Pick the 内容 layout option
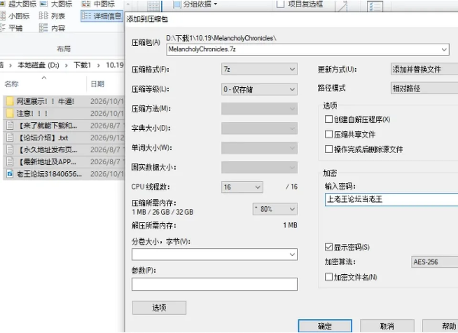Image resolution: width=458 pixels, height=333 pixels. (52, 28)
